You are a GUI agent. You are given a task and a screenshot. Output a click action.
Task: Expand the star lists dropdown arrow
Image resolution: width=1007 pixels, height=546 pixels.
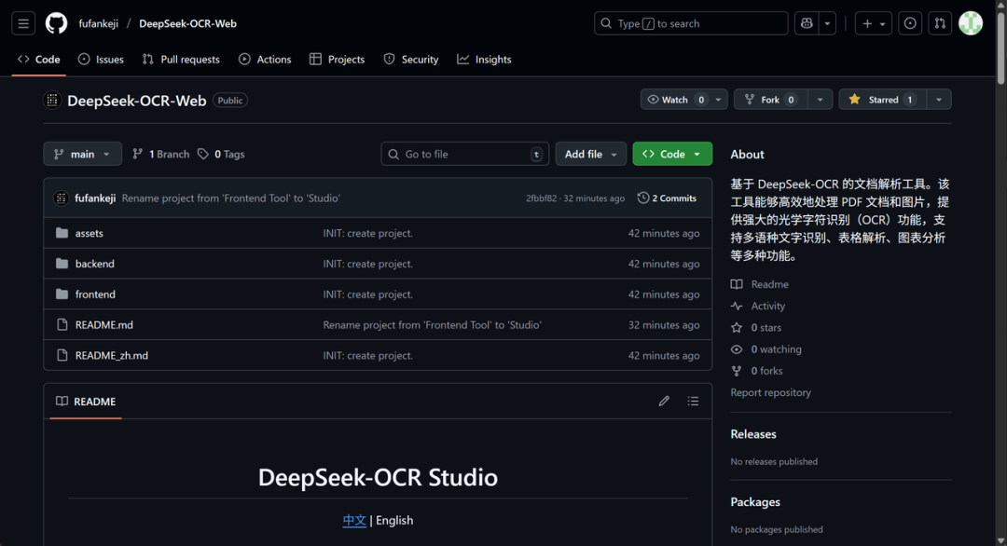click(x=939, y=100)
